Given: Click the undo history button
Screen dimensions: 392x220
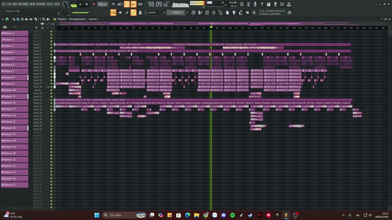Looking at the screenshot, I should click(x=242, y=4).
